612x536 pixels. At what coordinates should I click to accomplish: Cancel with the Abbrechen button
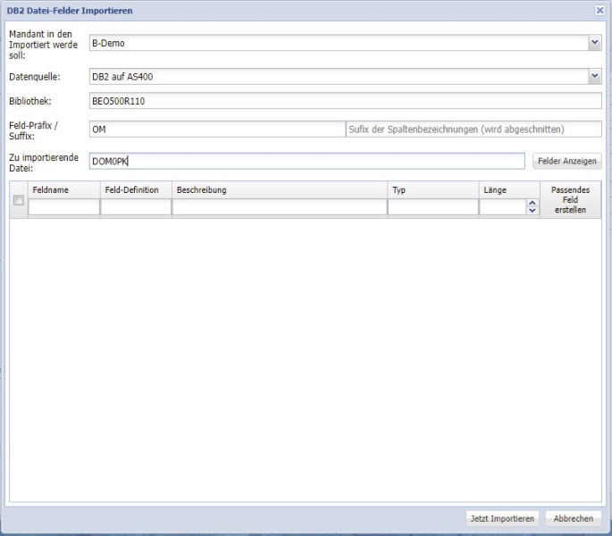[573, 518]
